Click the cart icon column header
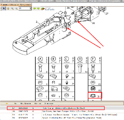The image size is (124, 120). [x=7, y=103]
